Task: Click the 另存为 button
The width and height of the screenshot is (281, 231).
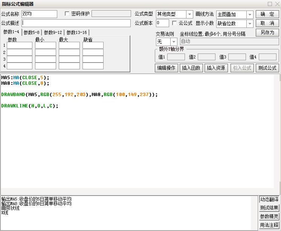Action: pyautogui.click(x=267, y=32)
